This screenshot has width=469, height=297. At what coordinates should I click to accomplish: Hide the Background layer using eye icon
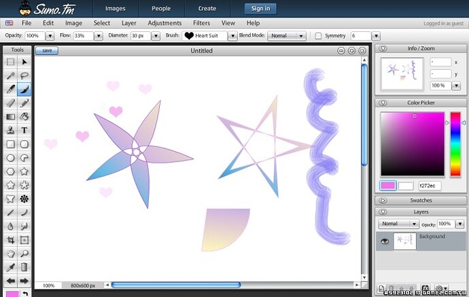pyautogui.click(x=385, y=241)
